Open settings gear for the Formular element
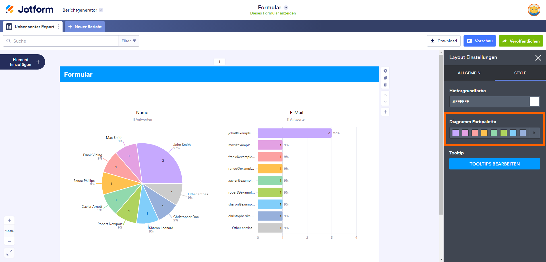This screenshot has height=262, width=546. click(x=385, y=71)
